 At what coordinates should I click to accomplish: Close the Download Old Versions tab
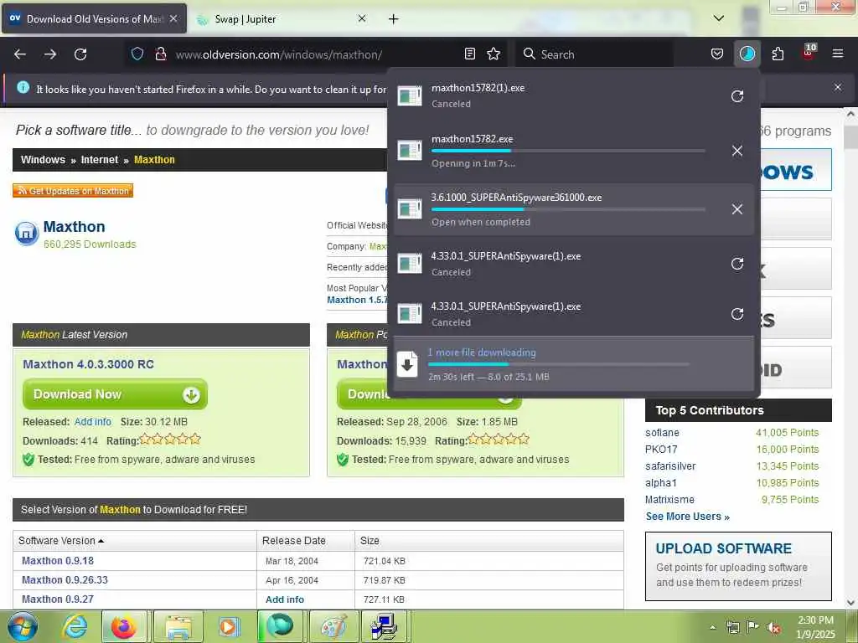173,18
